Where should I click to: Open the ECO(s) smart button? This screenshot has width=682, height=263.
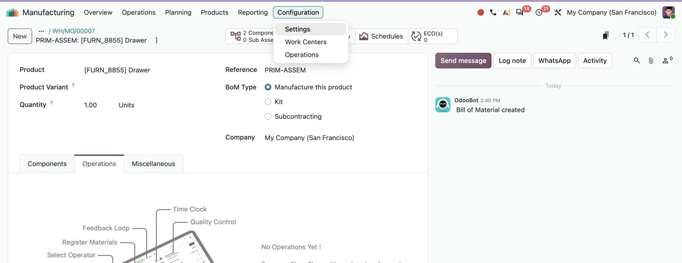coord(433,36)
